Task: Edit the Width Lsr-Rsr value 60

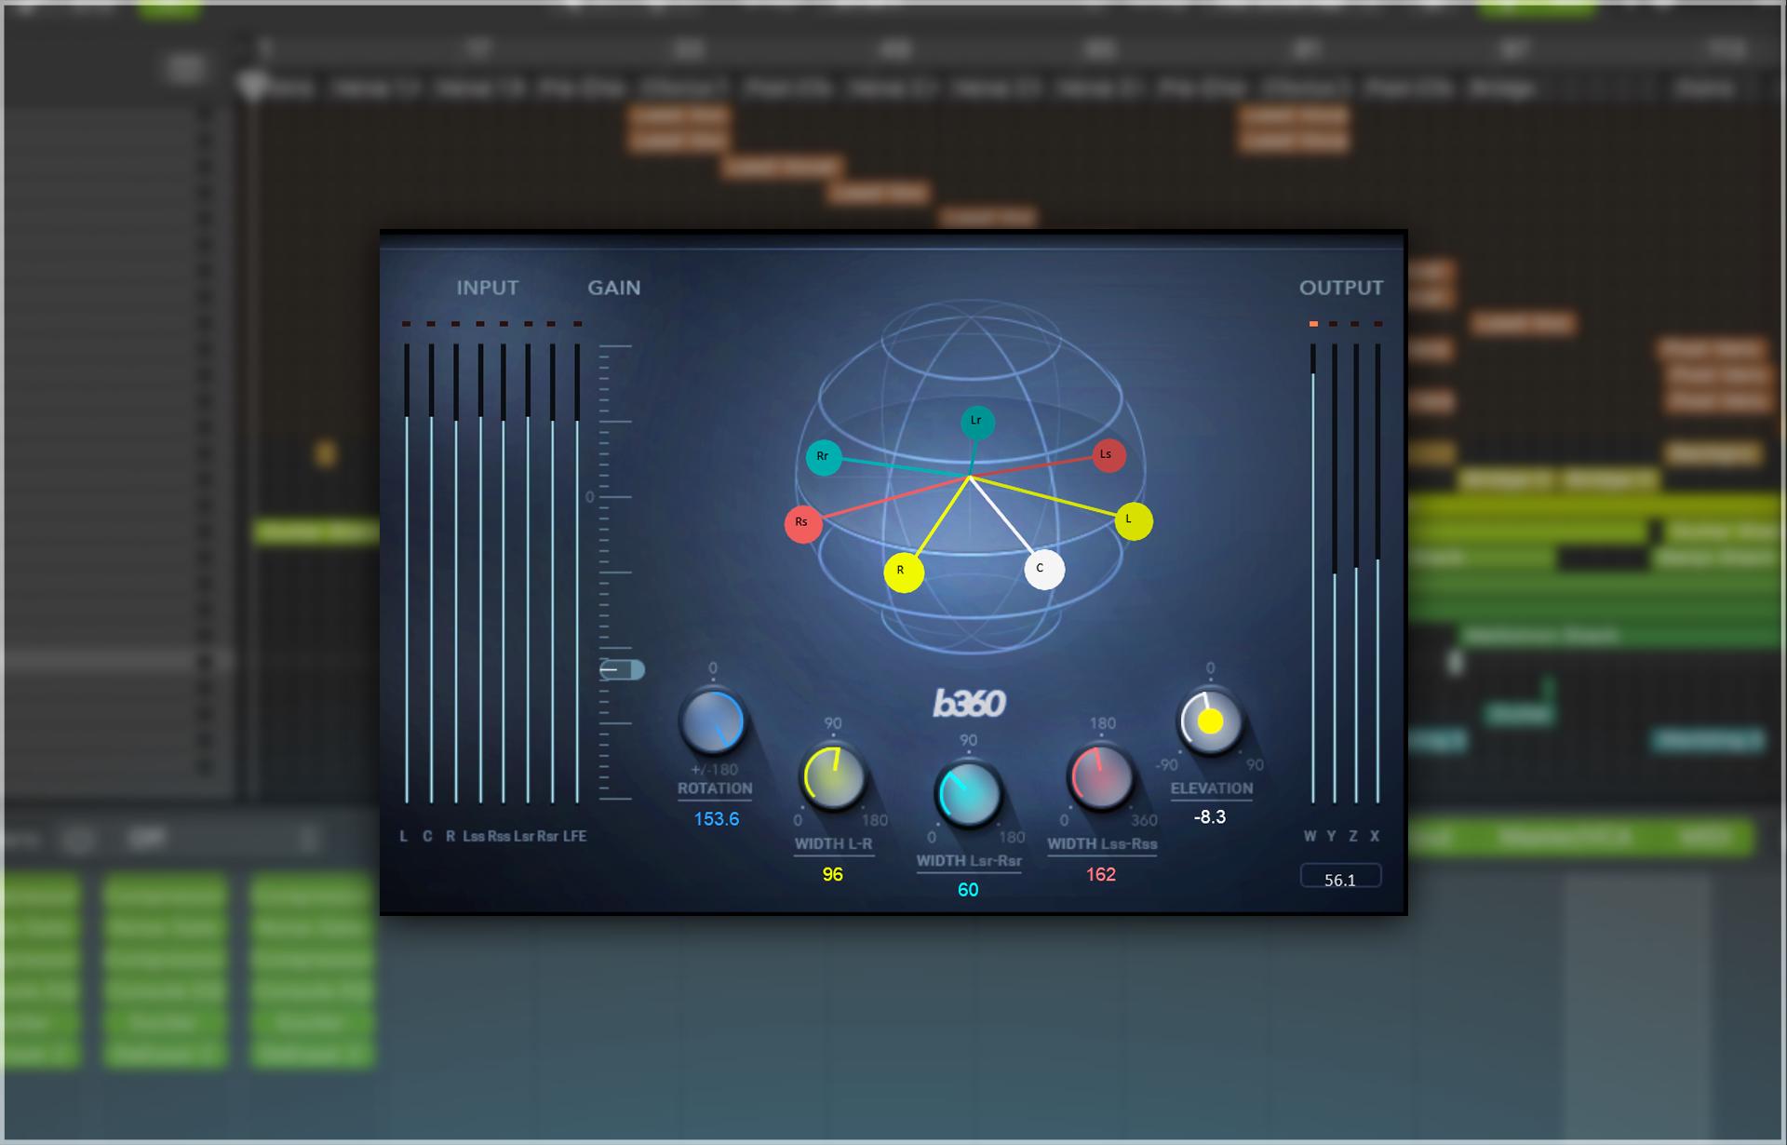Action: pos(968,890)
